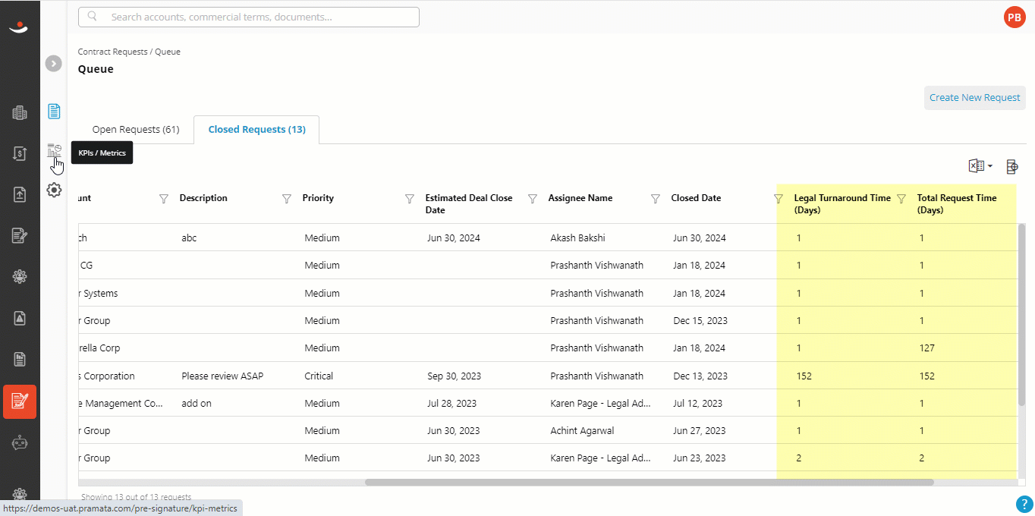Filter the Priority column

pyautogui.click(x=410, y=199)
